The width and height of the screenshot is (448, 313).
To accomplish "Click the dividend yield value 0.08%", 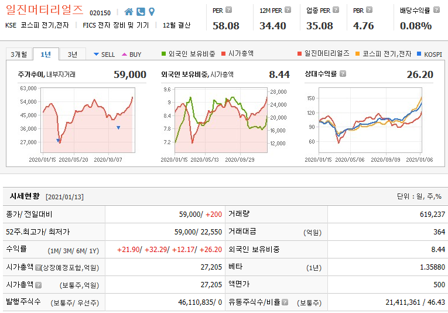I will click(x=416, y=26).
